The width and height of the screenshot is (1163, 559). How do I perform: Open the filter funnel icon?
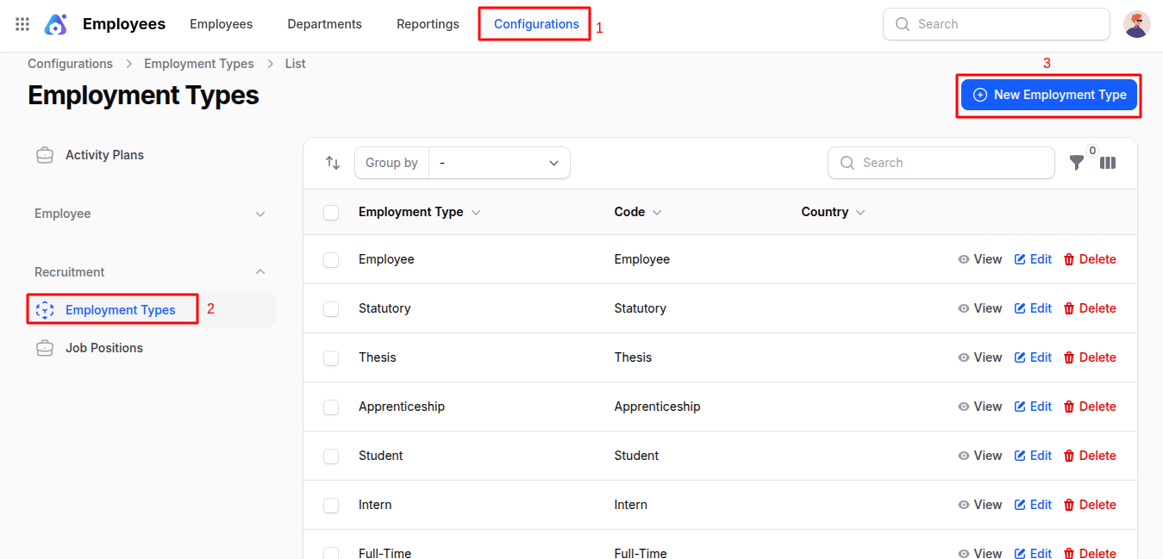1076,162
